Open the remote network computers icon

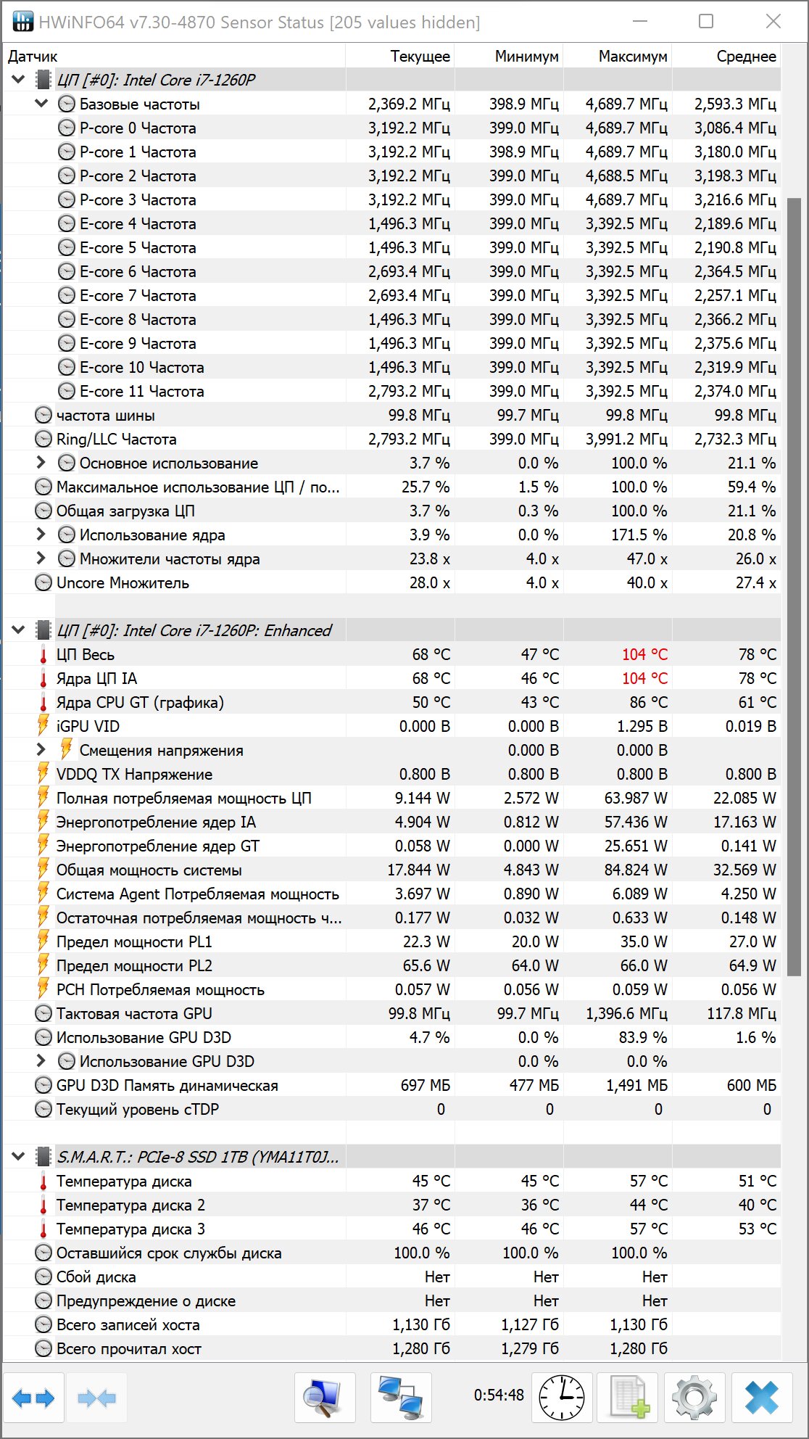point(401,1397)
